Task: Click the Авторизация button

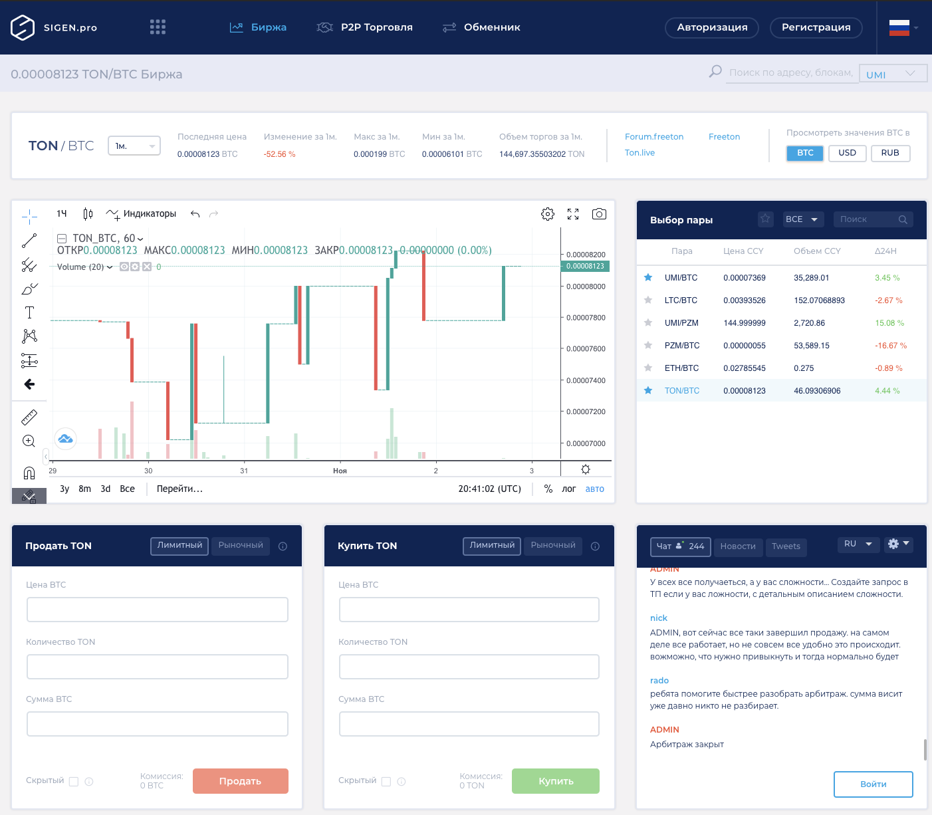Action: point(712,27)
